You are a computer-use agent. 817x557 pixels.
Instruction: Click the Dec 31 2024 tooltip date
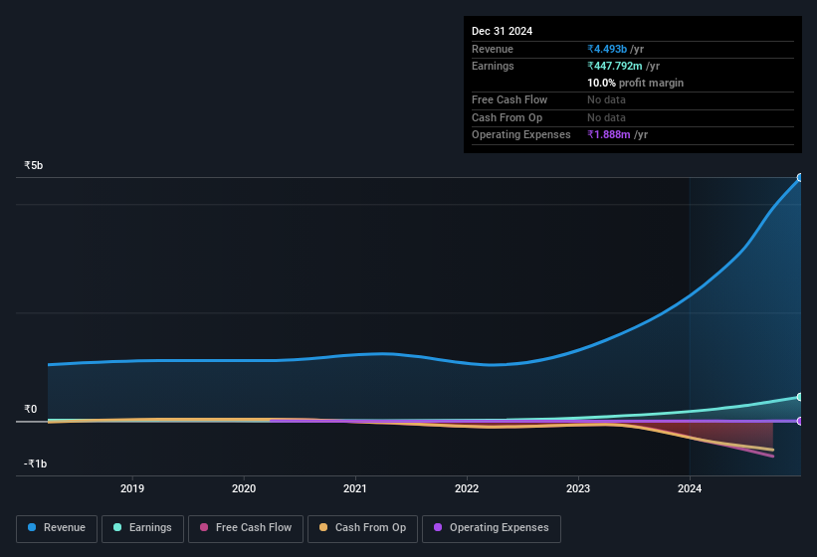pos(502,31)
